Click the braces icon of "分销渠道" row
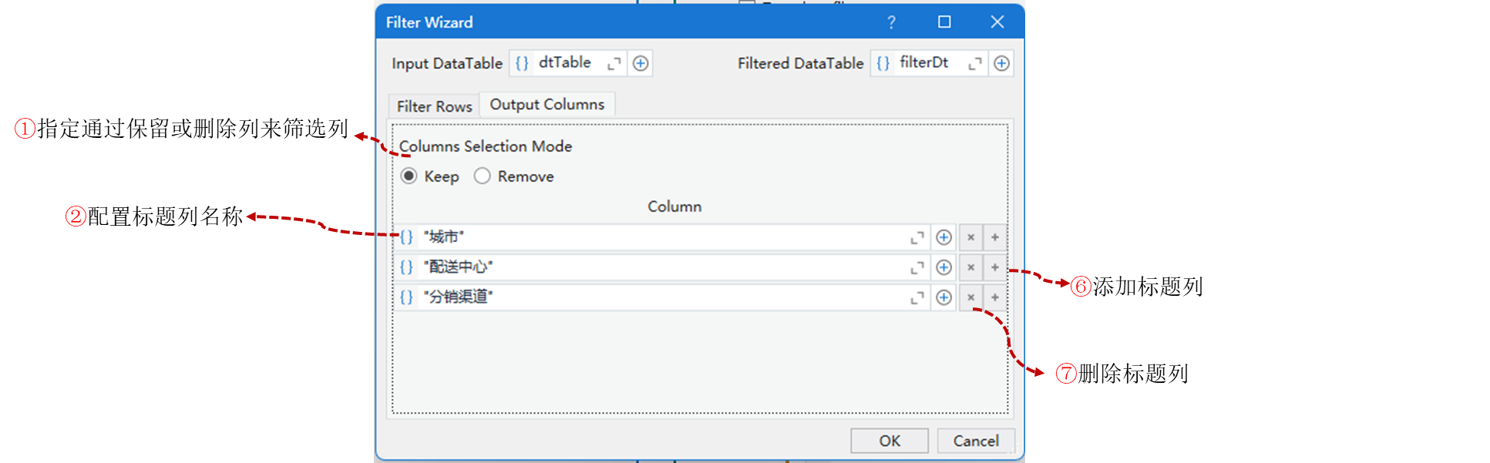The width and height of the screenshot is (1490, 463). pyautogui.click(x=406, y=297)
